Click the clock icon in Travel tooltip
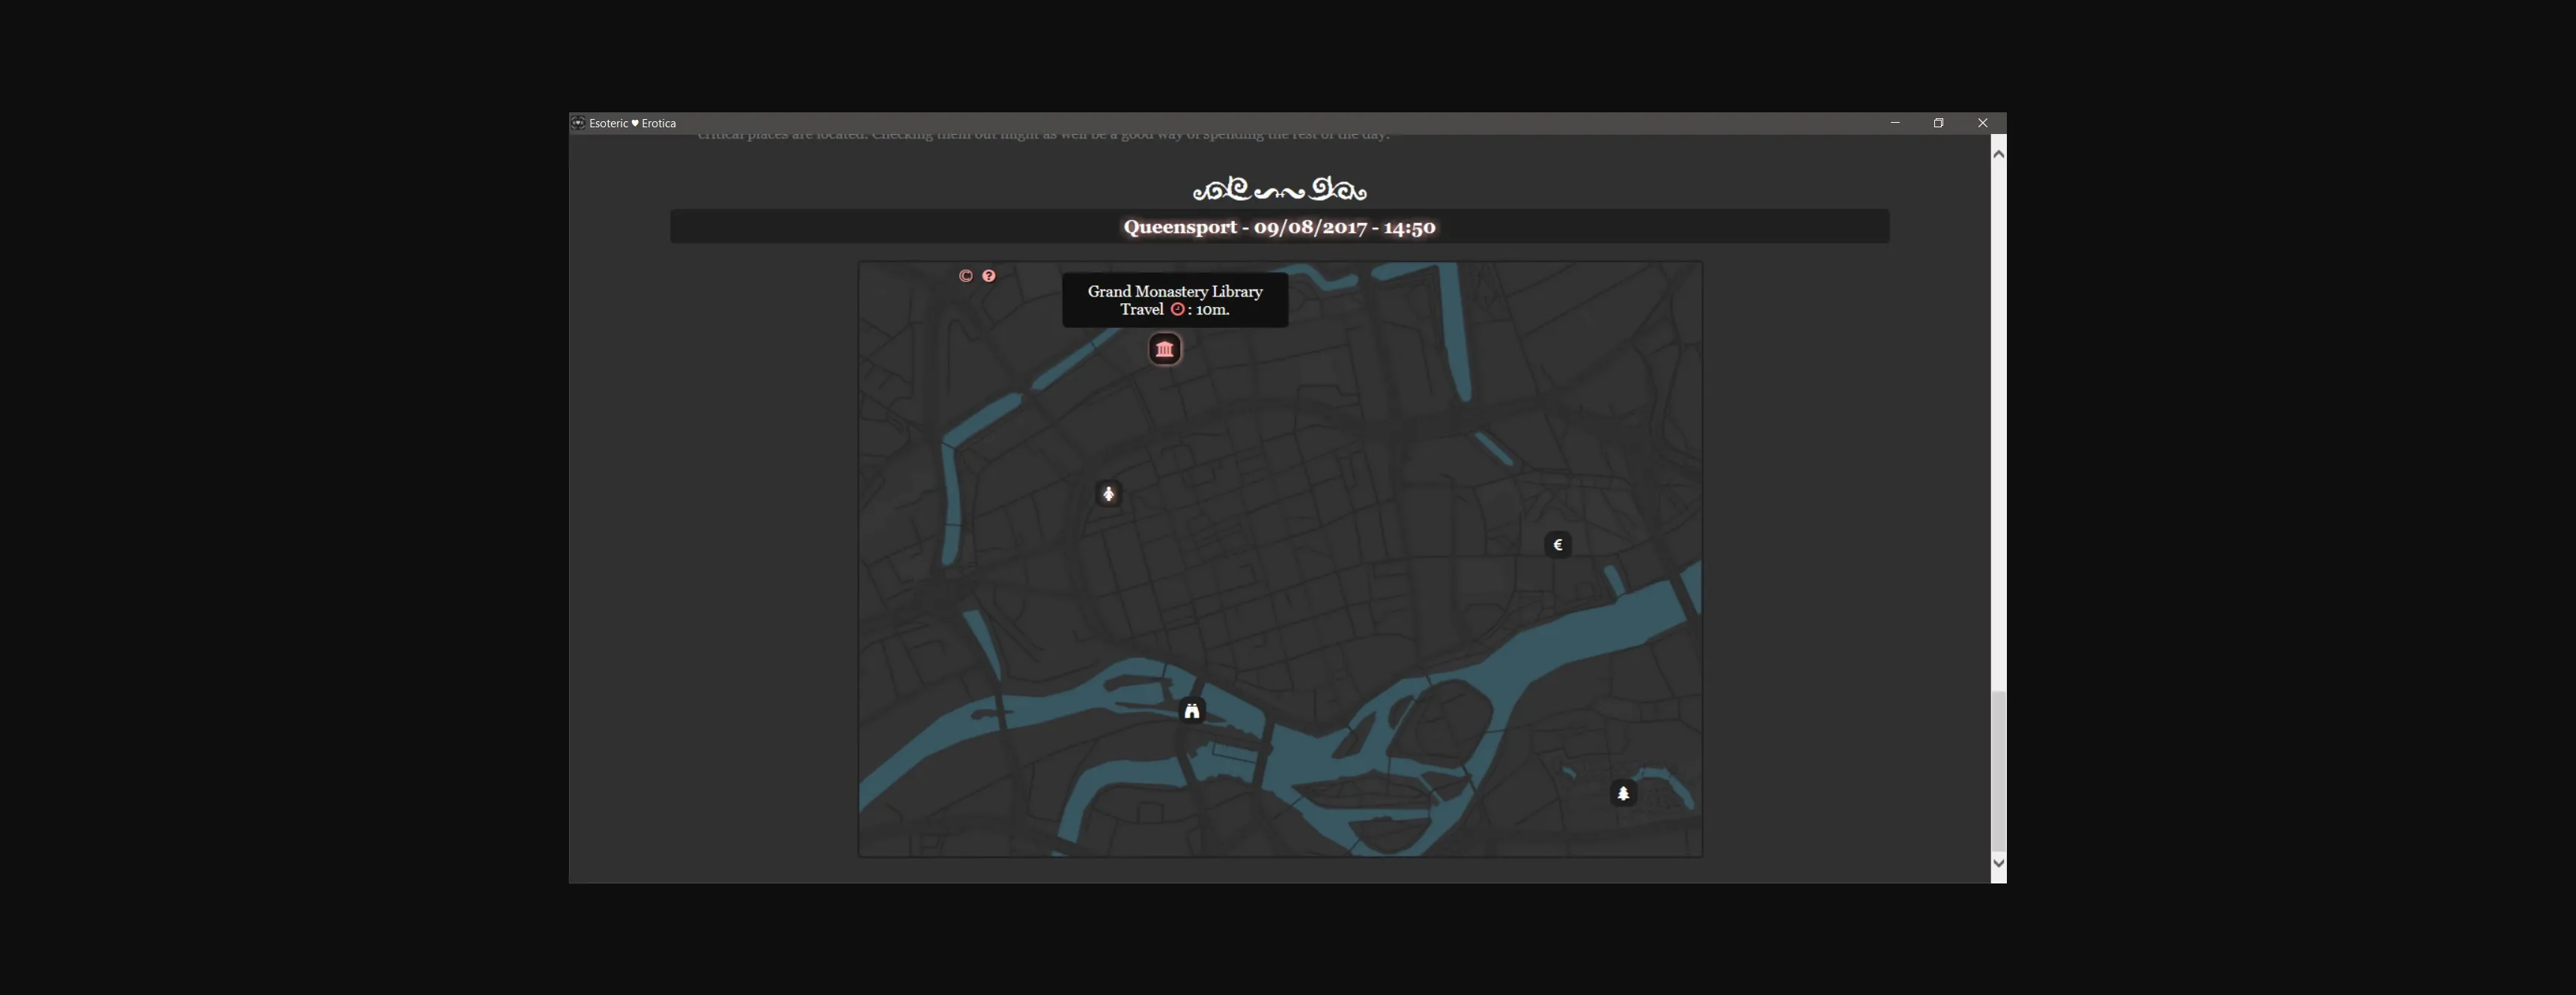This screenshot has width=2576, height=995. pyautogui.click(x=1178, y=310)
